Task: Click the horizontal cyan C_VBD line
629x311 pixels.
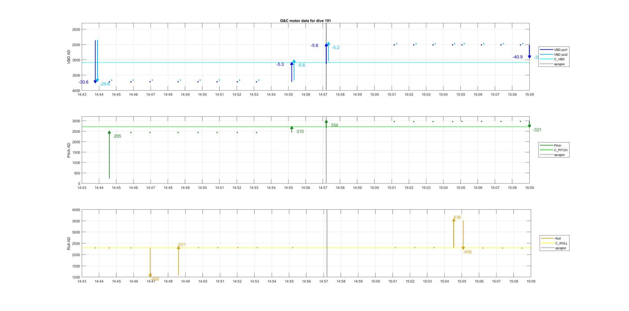Action: coord(306,62)
